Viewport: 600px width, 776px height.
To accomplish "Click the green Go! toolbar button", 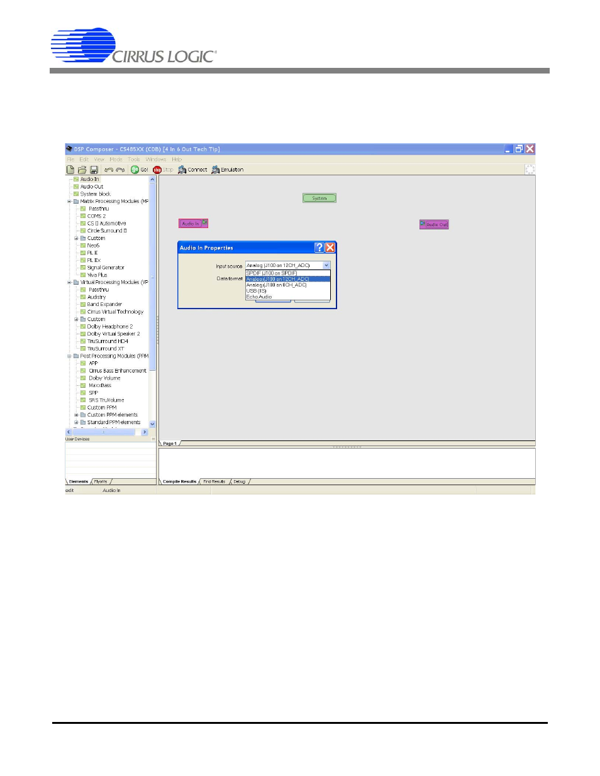I will pos(140,170).
